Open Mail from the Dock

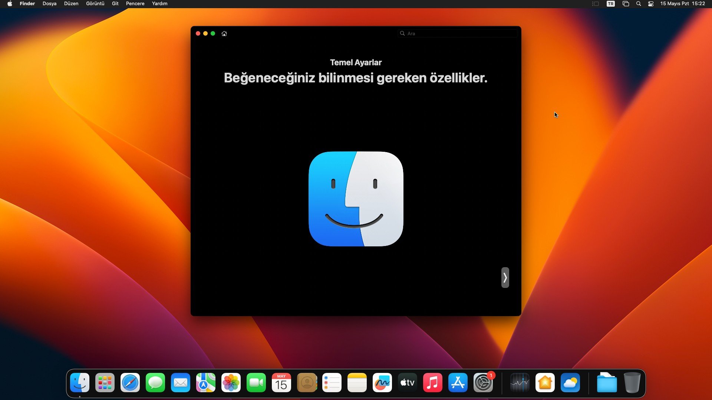[x=181, y=383]
